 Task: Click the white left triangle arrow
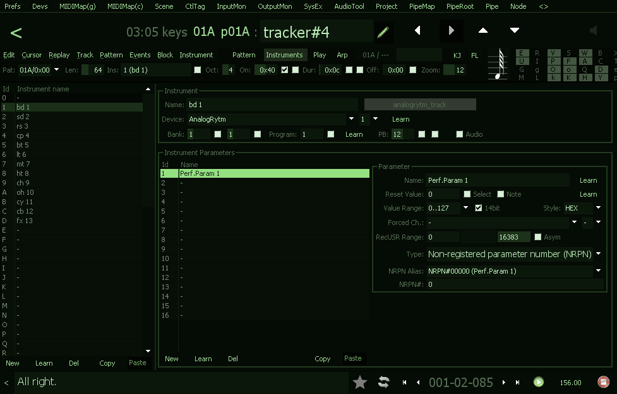pyautogui.click(x=417, y=30)
